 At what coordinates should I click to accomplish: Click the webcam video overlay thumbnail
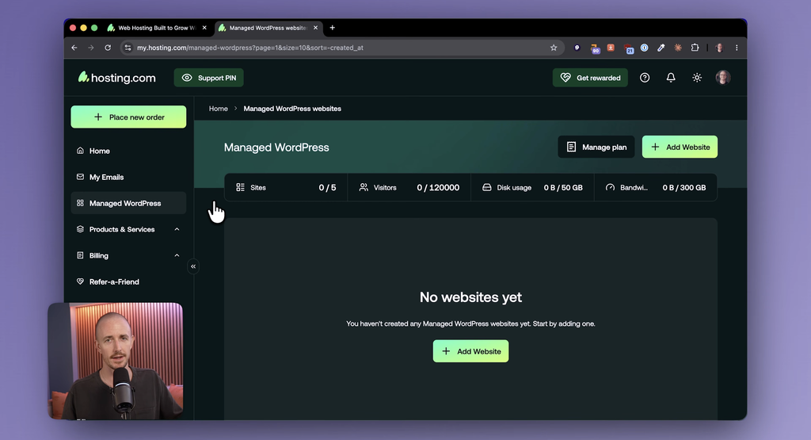pyautogui.click(x=116, y=361)
